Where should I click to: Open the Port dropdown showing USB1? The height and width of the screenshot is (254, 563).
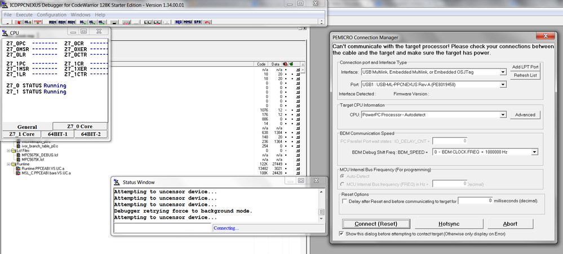503,84
